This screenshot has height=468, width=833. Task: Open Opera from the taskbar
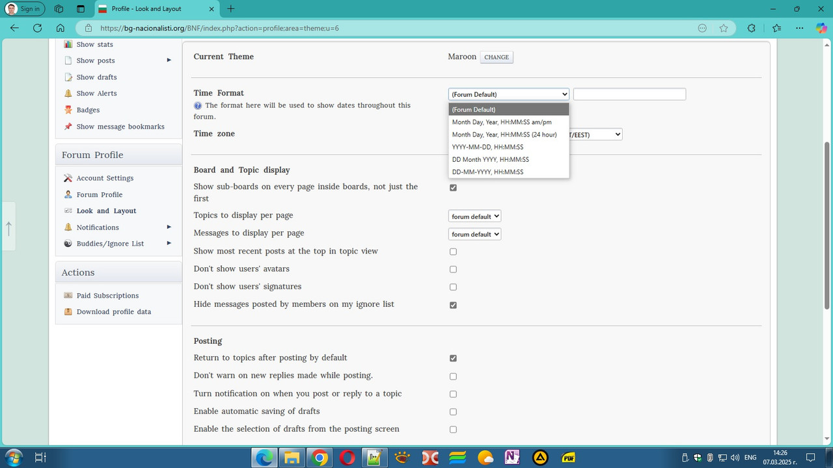pos(347,458)
